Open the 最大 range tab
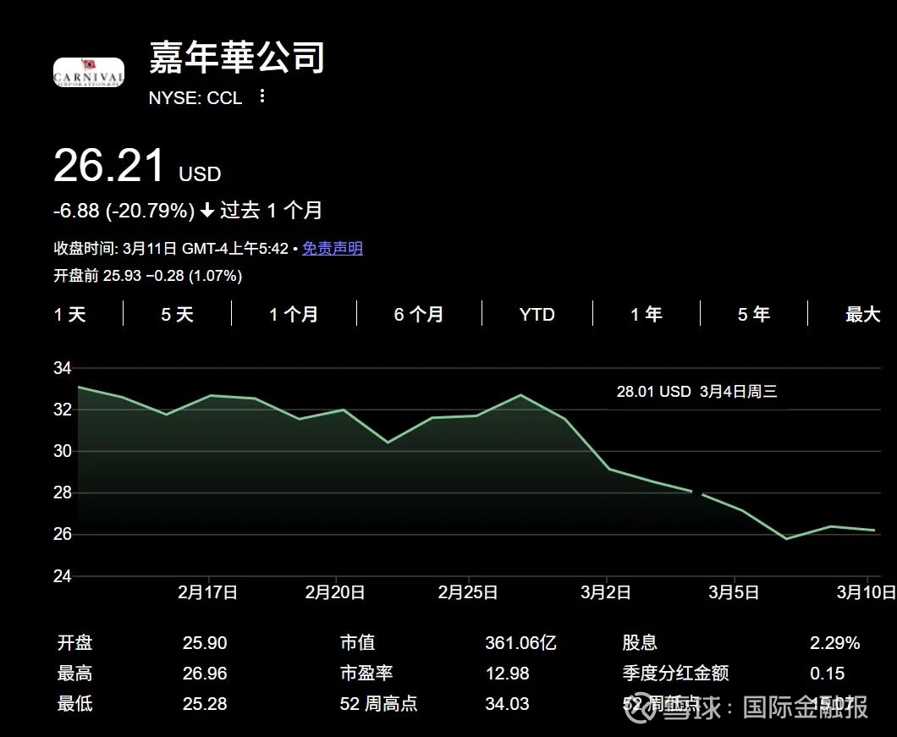The width and height of the screenshot is (897, 737). 862,314
